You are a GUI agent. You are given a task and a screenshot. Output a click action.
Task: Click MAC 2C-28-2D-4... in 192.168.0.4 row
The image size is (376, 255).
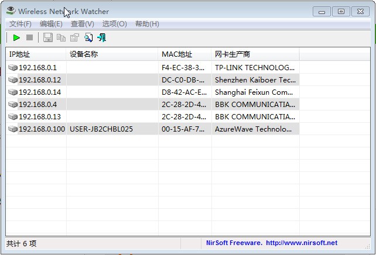[x=184, y=104]
